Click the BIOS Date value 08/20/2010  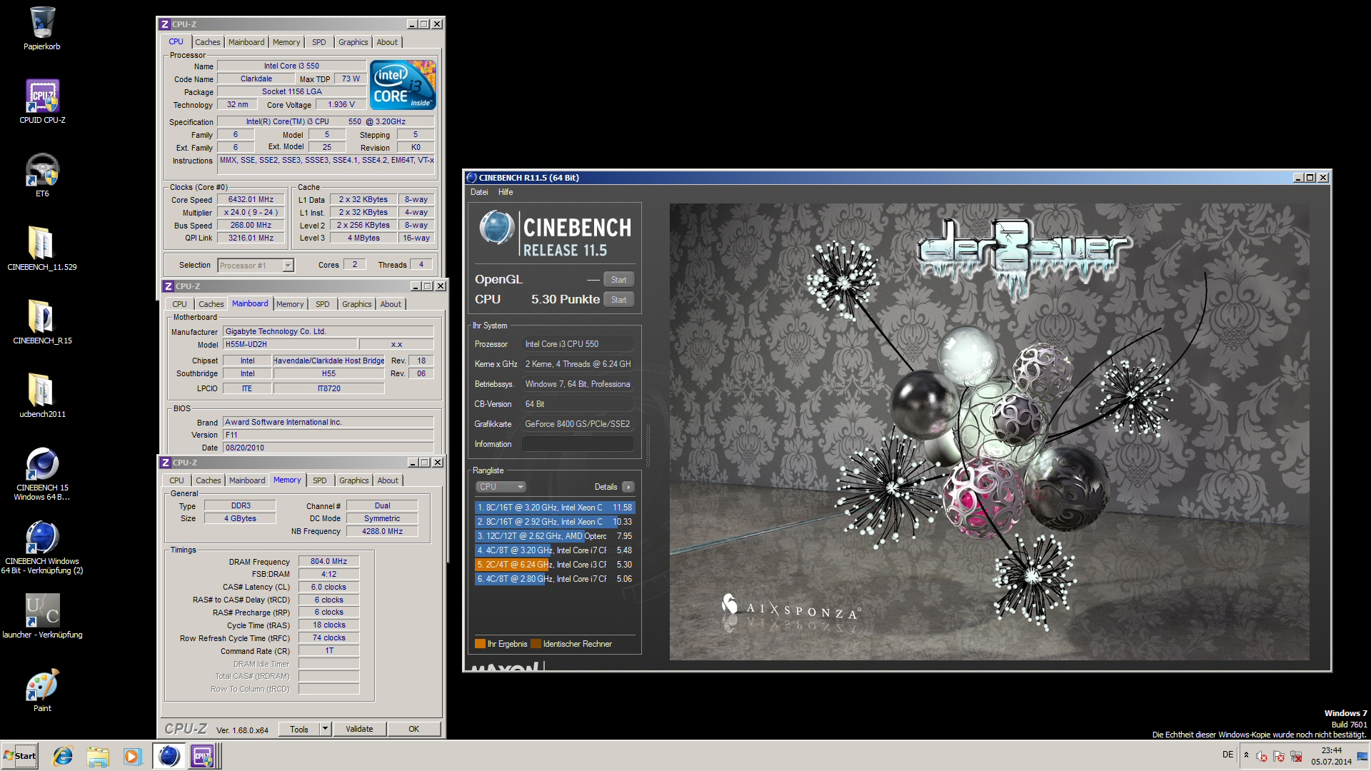tap(328, 448)
